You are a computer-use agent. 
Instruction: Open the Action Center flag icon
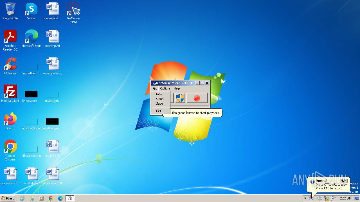coord(334,198)
